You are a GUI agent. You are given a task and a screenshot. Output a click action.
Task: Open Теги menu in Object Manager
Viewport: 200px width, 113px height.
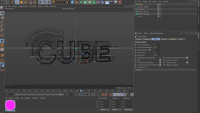(x=160, y=1)
